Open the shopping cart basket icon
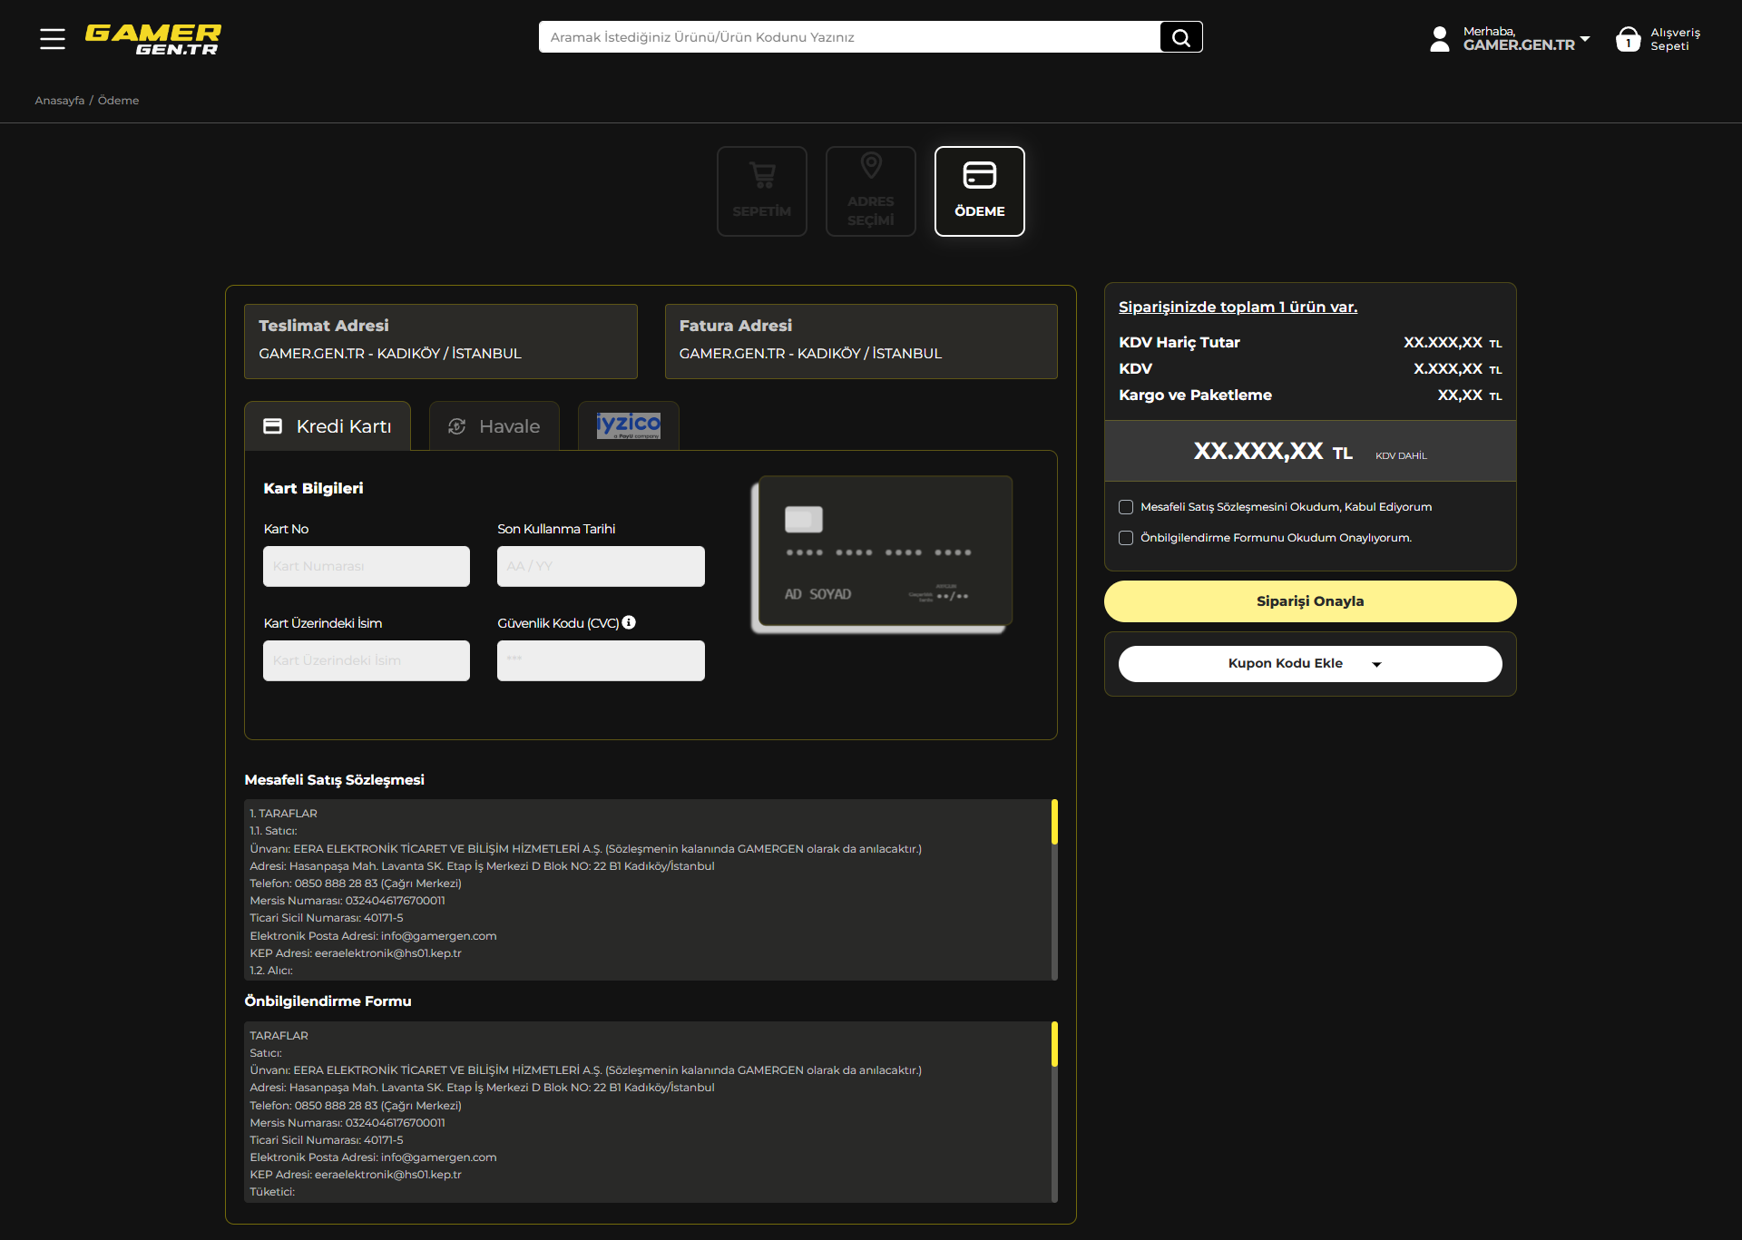Viewport: 1742px width, 1240px height. coord(1628,39)
